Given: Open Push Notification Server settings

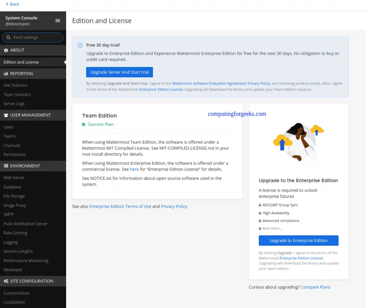Looking at the screenshot, I should click(25, 224).
